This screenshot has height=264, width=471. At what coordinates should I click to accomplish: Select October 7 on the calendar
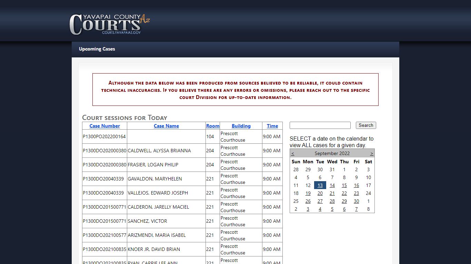coord(356,209)
